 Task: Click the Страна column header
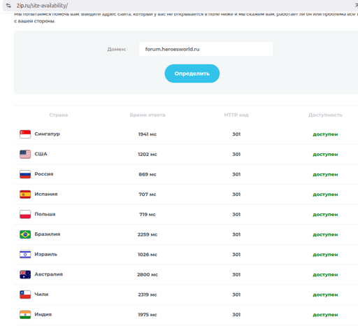coord(59,115)
